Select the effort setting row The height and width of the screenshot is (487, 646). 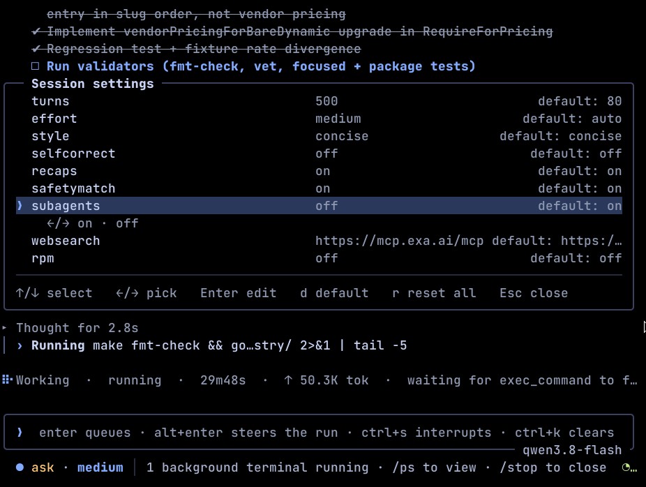tap(319, 119)
